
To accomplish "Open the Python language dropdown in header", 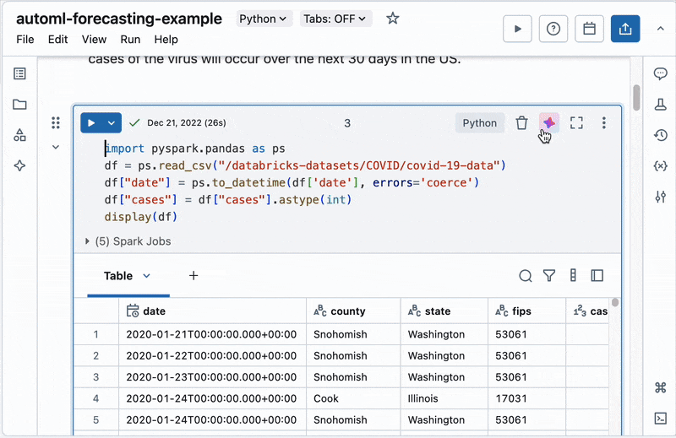I will [x=264, y=19].
